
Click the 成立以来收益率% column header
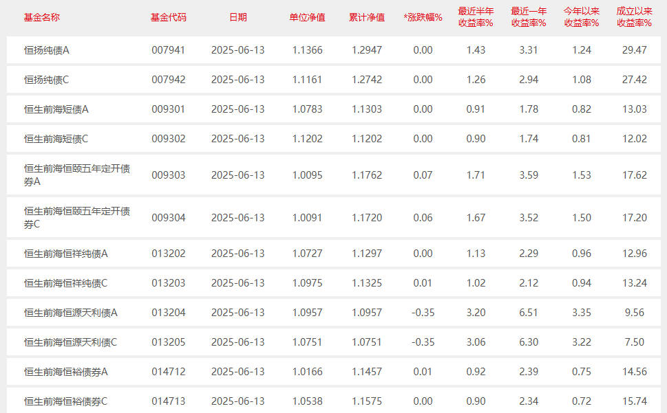634,17
